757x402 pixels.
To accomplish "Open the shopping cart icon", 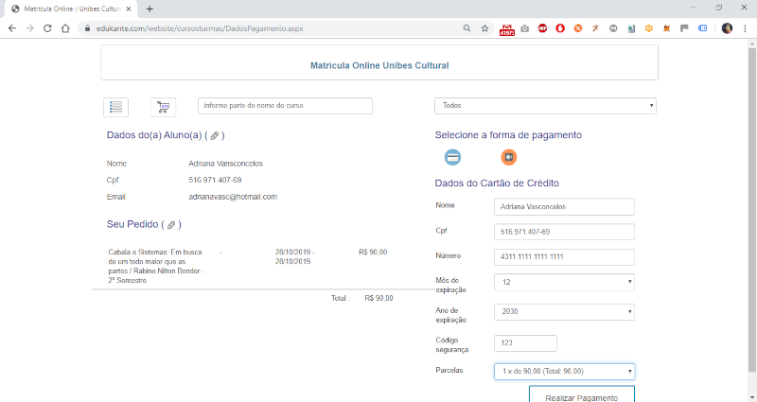I will coord(163,107).
